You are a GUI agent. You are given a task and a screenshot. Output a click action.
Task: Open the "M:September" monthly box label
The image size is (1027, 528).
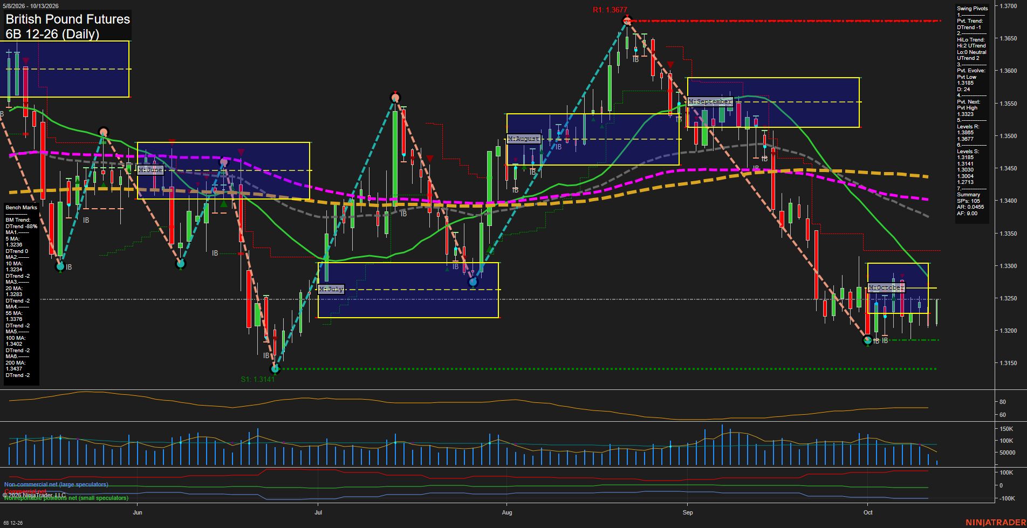point(710,101)
